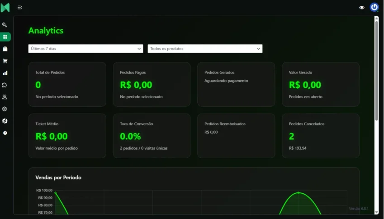The image size is (384, 219).
Task: Click the 'Aguardando pagamento' text
Action: click(x=226, y=81)
